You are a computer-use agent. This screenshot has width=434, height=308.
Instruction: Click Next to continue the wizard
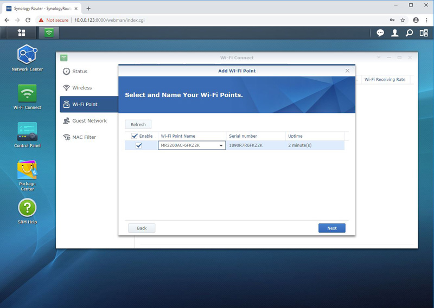(x=331, y=228)
